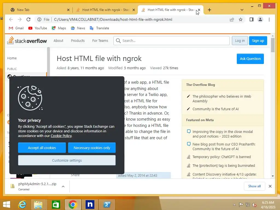View site information via File info icon
280x210 pixels.
[39, 19]
